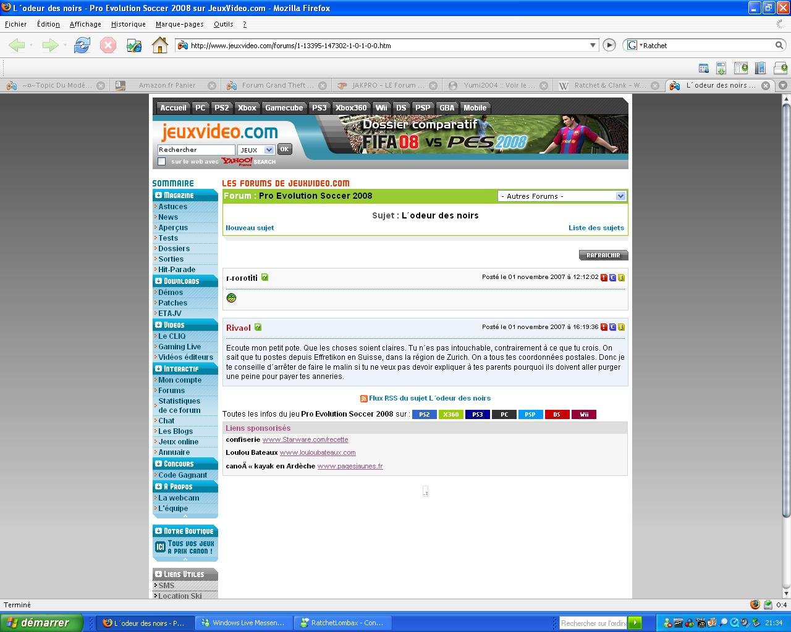Click the OK search button

tap(284, 149)
